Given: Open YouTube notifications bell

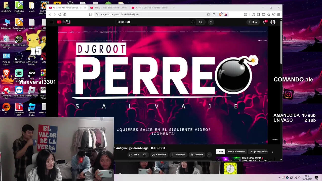Looking at the screenshot, I should coord(264,22).
